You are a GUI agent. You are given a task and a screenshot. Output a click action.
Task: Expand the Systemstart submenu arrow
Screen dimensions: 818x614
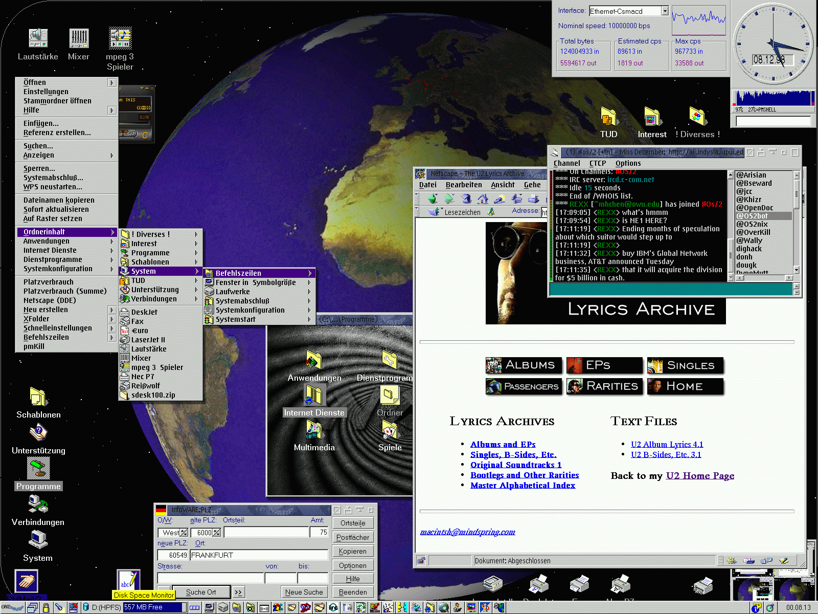click(309, 319)
